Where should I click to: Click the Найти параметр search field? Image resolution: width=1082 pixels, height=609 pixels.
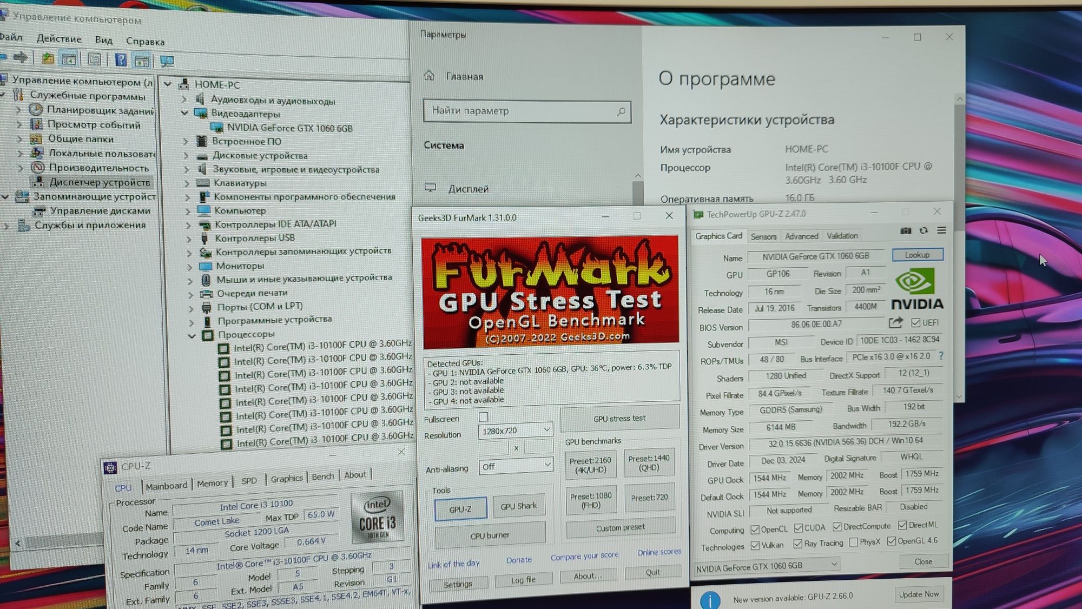526,111
